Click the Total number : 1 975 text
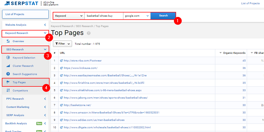This screenshot has width=264, height=132. coord(87,44)
